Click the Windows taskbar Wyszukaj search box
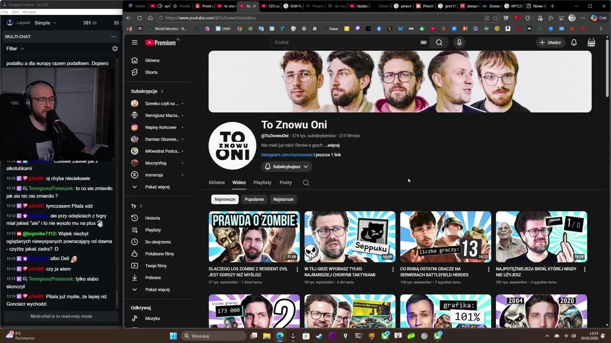 pos(214,336)
